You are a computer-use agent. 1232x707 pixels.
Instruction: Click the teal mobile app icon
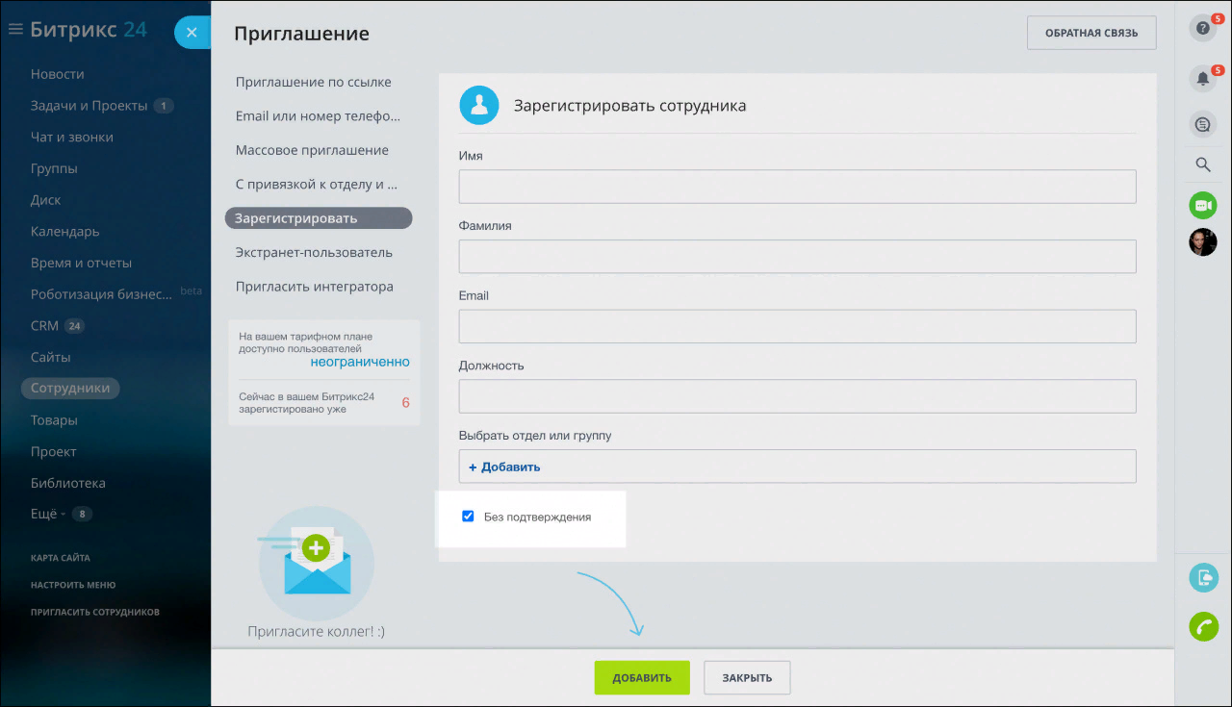(x=1203, y=577)
